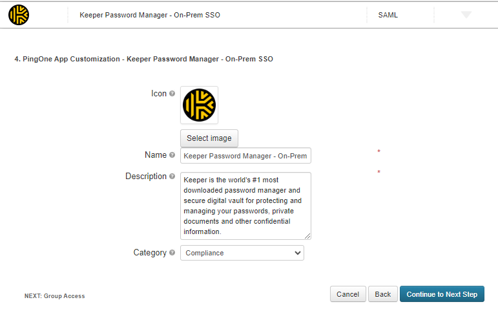This screenshot has height=322, width=498.
Task: Focus the Name input field
Action: [245, 156]
